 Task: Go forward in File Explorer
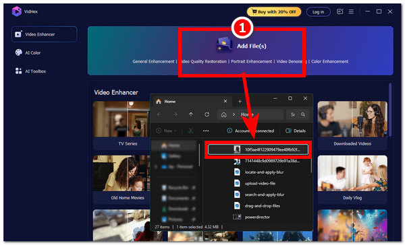pyautogui.click(x=175, y=114)
